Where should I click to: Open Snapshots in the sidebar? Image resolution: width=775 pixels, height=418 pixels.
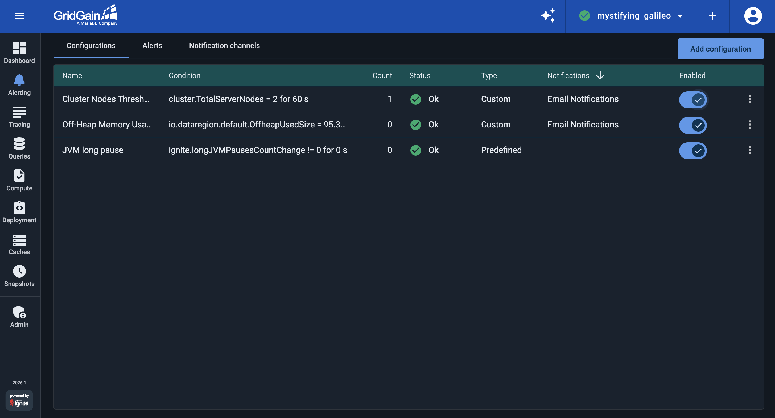coord(19,276)
